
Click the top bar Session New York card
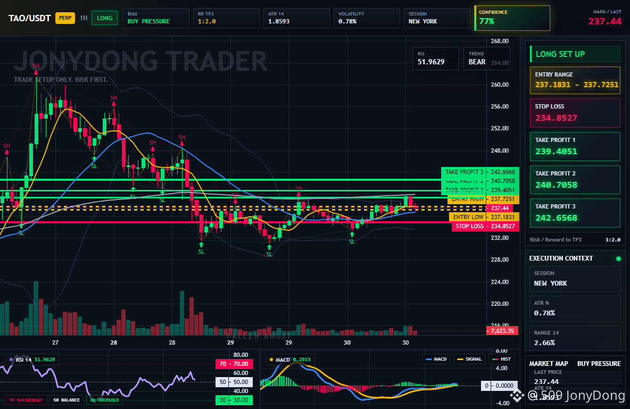[x=437, y=18]
